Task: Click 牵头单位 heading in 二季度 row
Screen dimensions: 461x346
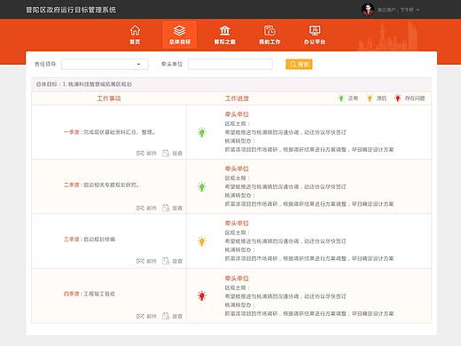Action: click(237, 169)
